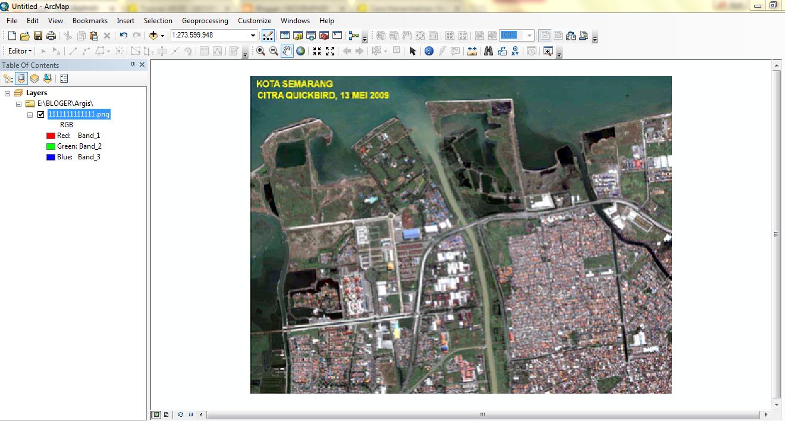The height and width of the screenshot is (421, 785).
Task: Uncheck the 1111111111111.png layer visibility
Action: [40, 114]
